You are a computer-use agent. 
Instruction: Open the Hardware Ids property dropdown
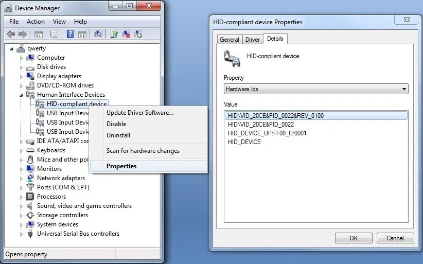(x=316, y=89)
